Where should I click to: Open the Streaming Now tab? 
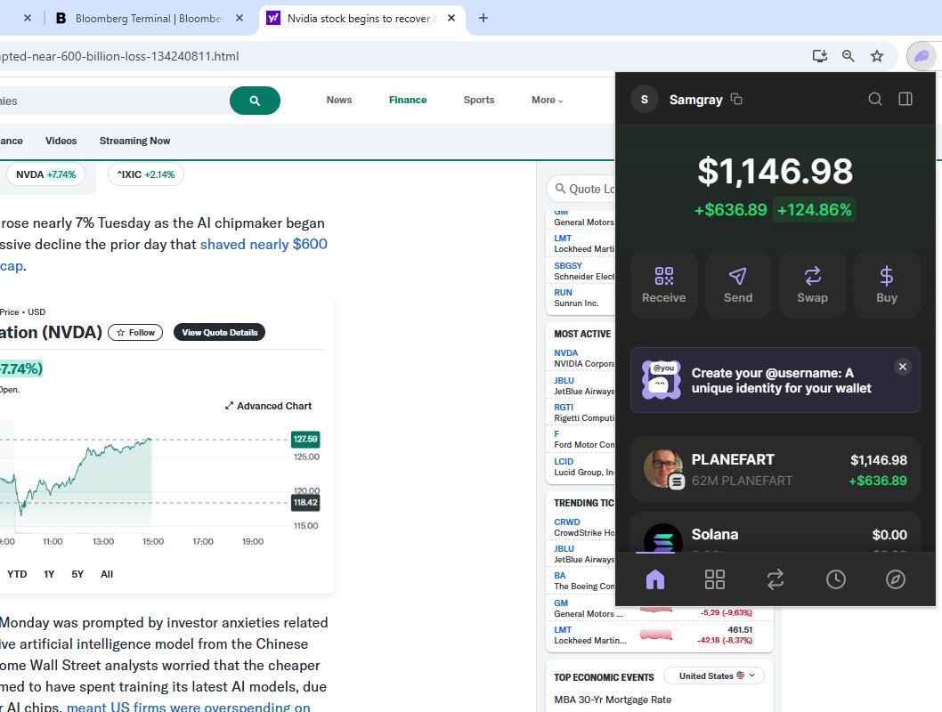[x=134, y=141]
